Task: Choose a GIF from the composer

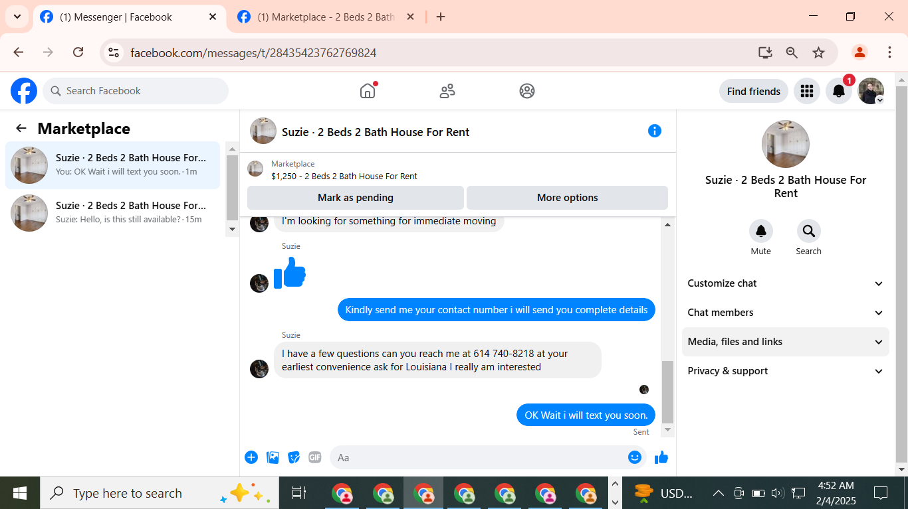Action: click(315, 457)
